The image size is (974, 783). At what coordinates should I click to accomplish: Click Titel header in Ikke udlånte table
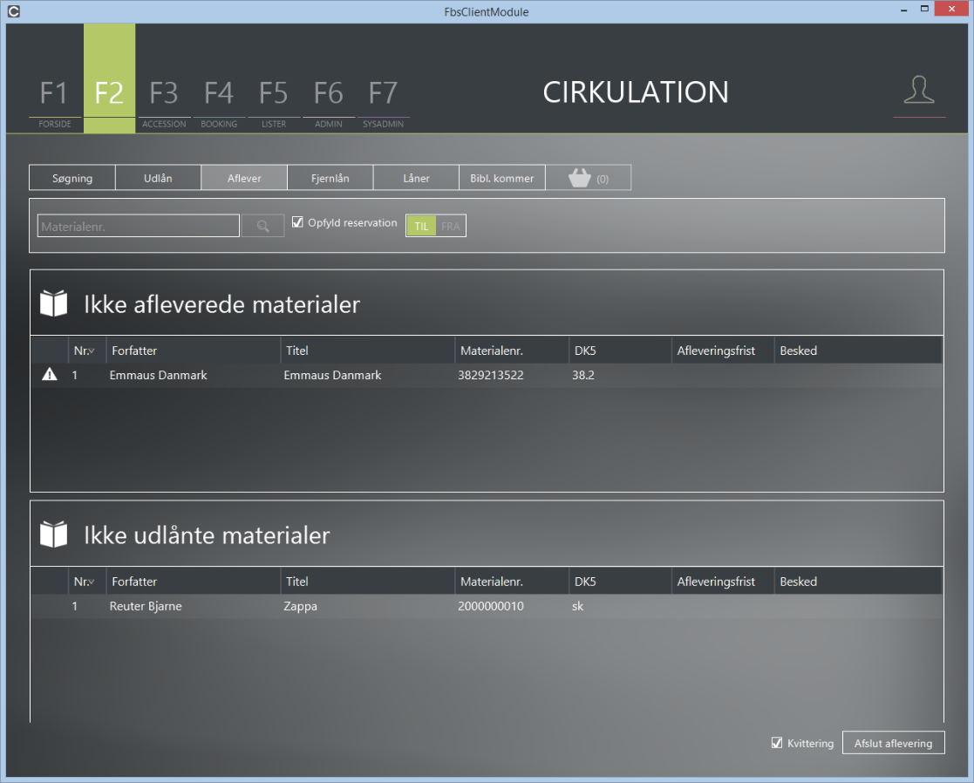coord(368,582)
